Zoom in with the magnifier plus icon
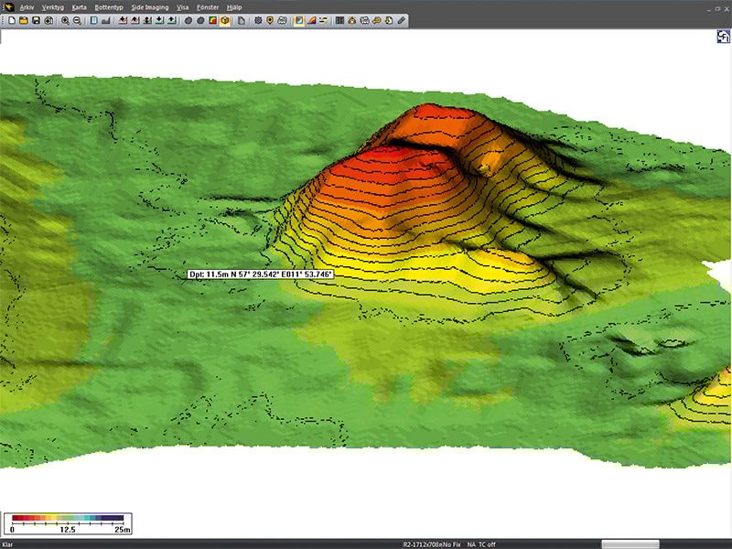 point(65,20)
